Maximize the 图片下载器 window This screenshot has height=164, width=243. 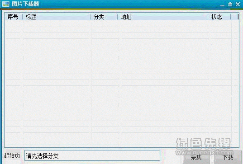[x=230, y=5]
